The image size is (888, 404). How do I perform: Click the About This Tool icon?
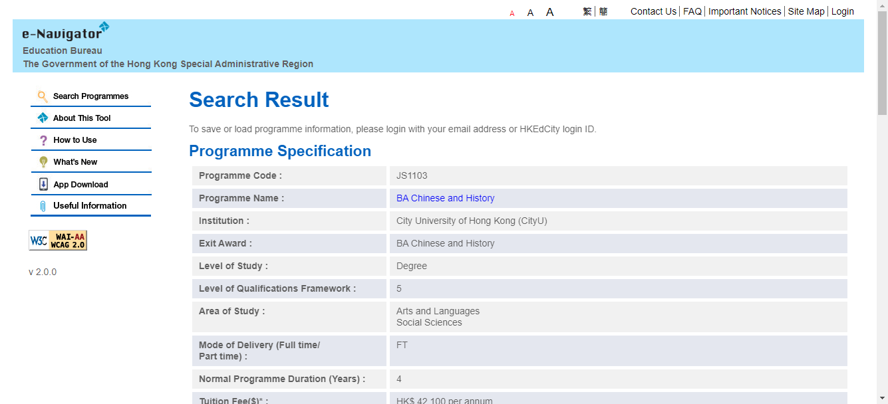[43, 118]
